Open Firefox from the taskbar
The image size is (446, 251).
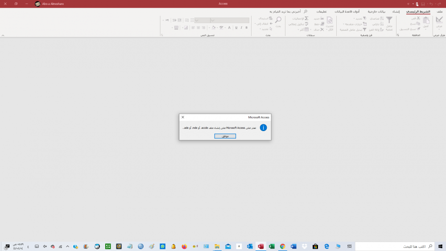coord(184,247)
